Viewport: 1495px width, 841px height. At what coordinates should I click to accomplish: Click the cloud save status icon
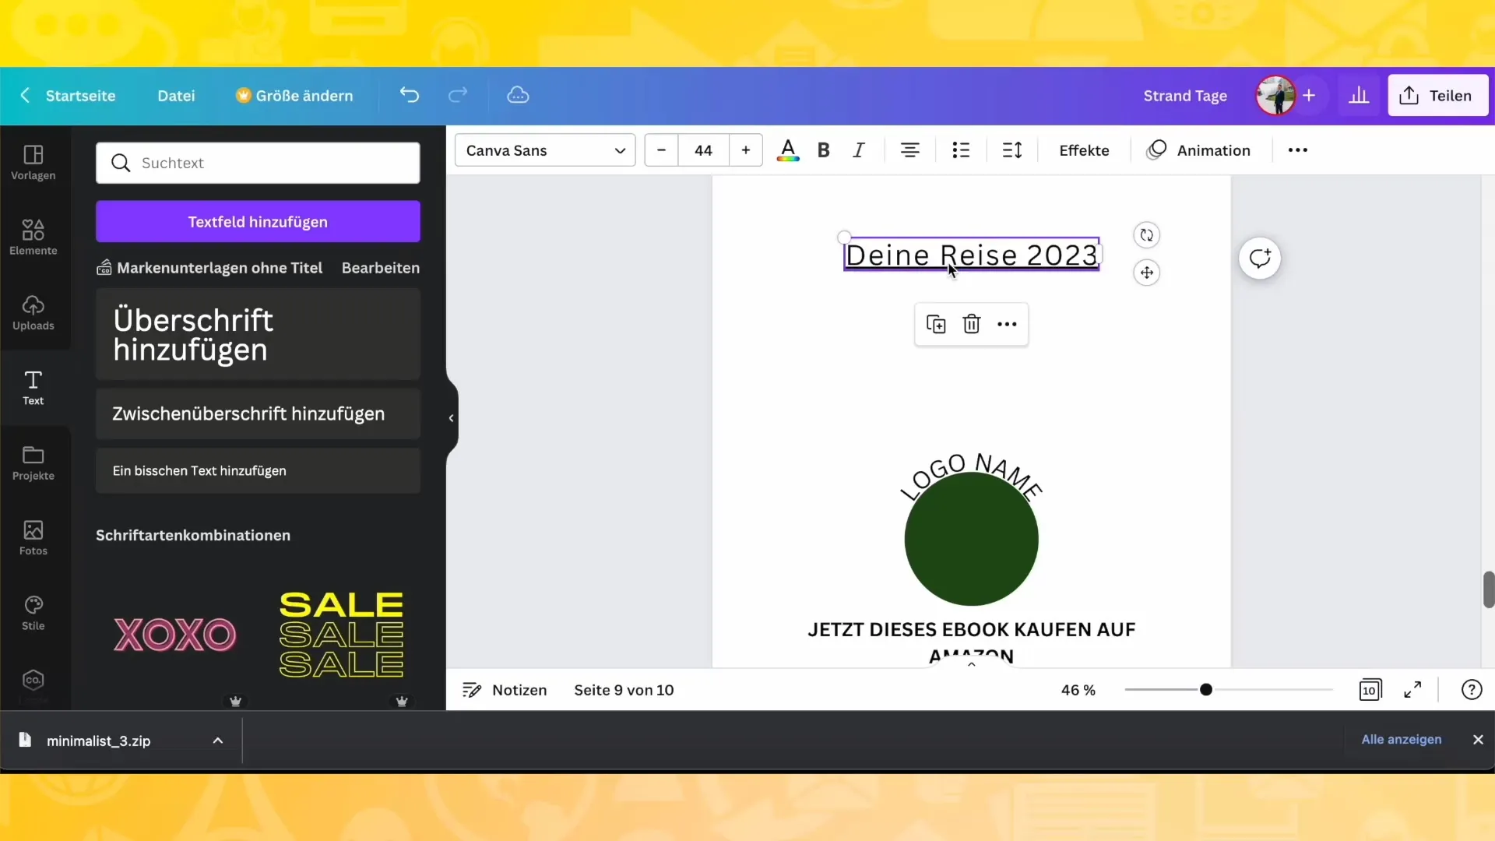pyautogui.click(x=518, y=95)
